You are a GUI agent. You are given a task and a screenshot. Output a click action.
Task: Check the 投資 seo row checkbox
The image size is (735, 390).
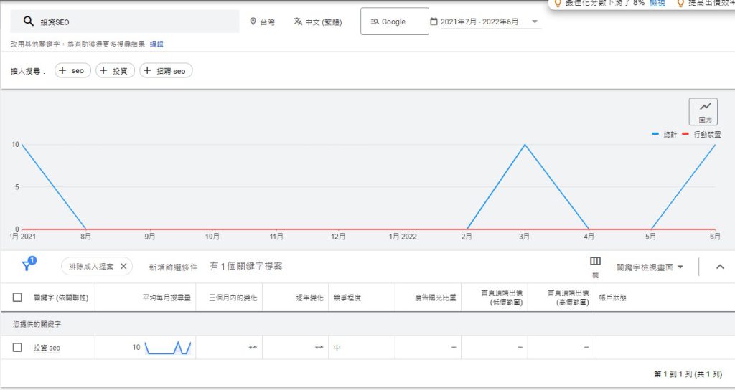point(17,348)
